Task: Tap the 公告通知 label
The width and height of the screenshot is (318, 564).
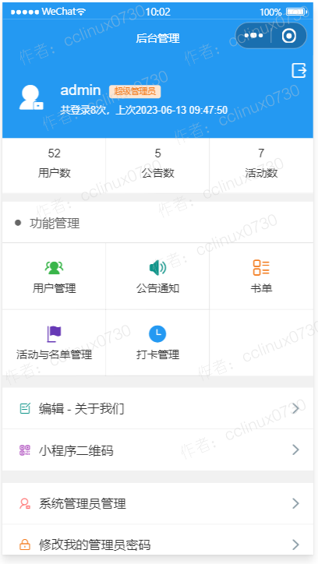Action: click(x=157, y=288)
